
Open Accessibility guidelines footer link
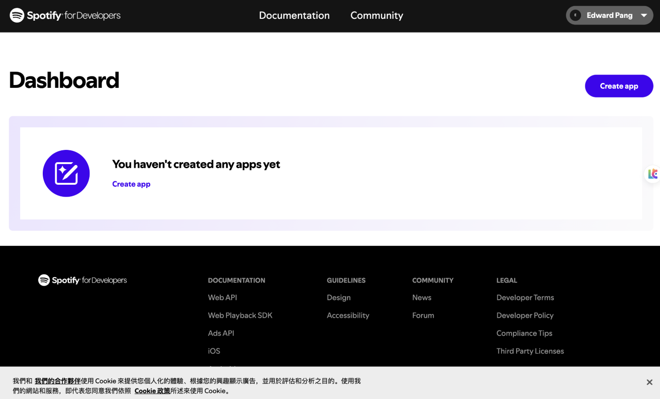click(348, 315)
